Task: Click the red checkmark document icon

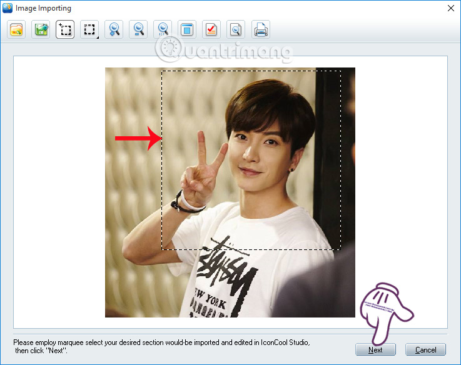Action: (211, 29)
